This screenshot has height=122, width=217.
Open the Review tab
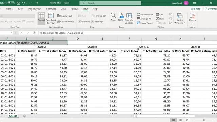coord(74,9)
